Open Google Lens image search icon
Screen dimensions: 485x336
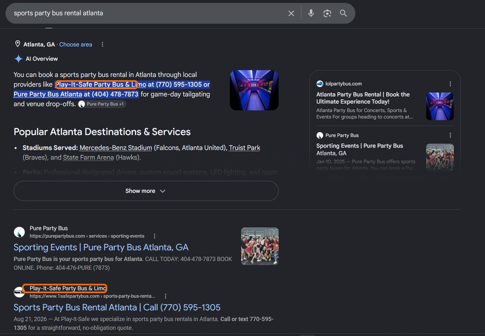point(327,13)
